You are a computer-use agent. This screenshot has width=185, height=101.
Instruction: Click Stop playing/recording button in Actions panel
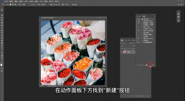coord(138,65)
